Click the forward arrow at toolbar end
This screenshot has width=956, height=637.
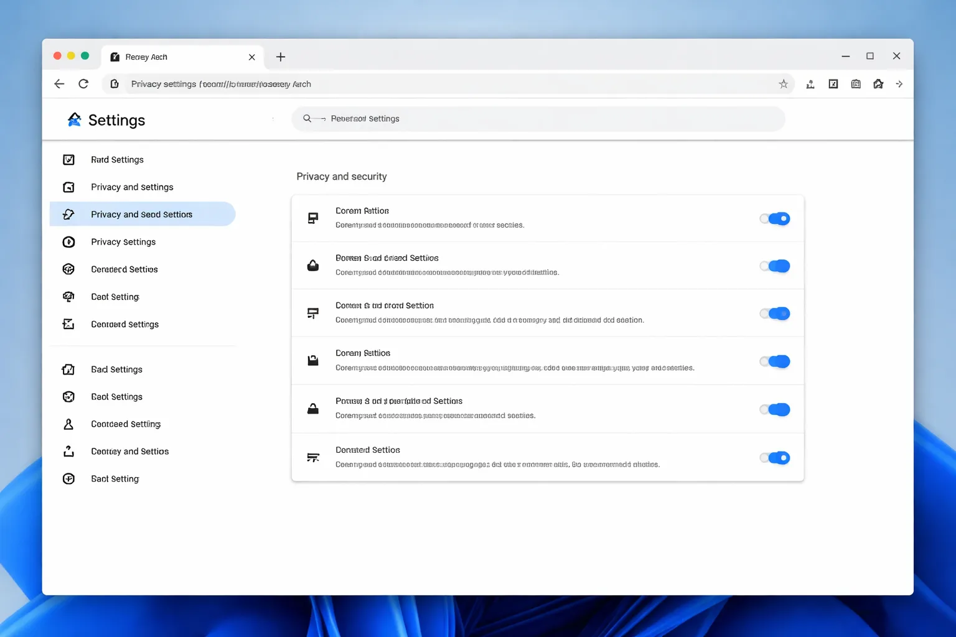(x=899, y=84)
